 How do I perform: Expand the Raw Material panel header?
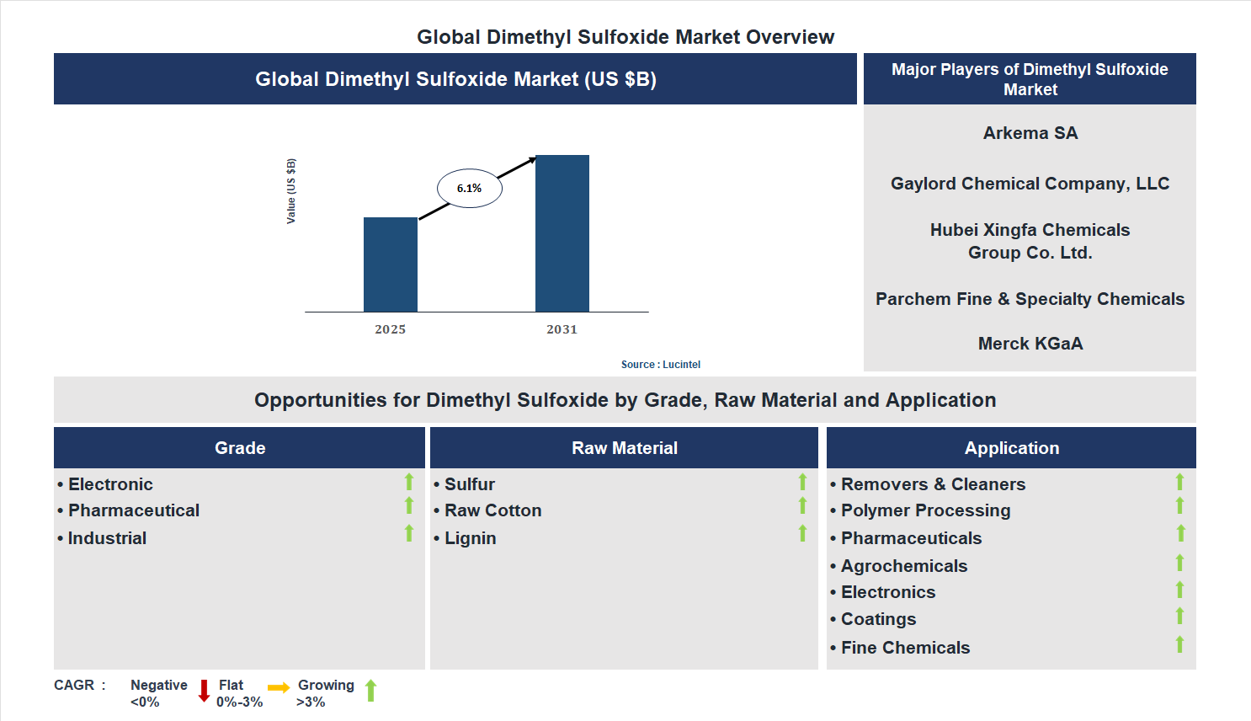(625, 447)
